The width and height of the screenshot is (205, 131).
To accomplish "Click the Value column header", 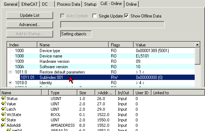I will [164, 45].
